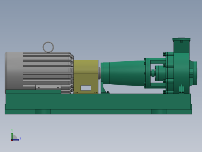
Task: Click the motor shaft between guard and pump
Action: [x=99, y=73]
